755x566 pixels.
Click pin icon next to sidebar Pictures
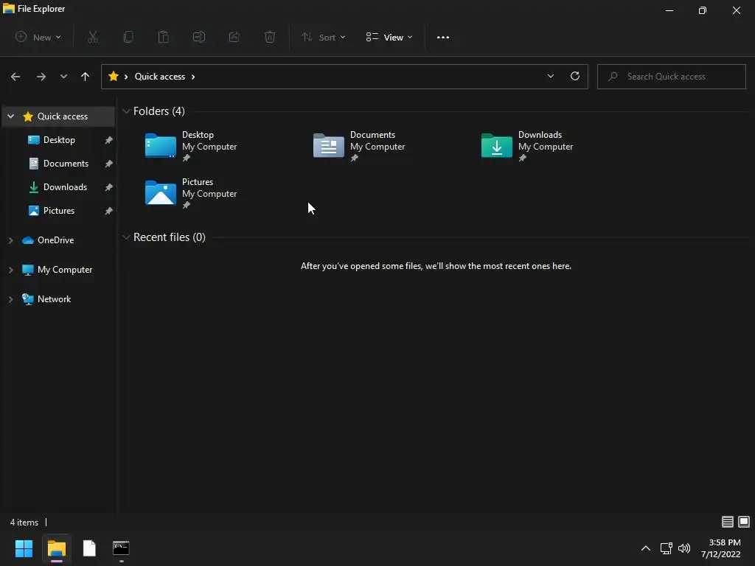pos(109,211)
